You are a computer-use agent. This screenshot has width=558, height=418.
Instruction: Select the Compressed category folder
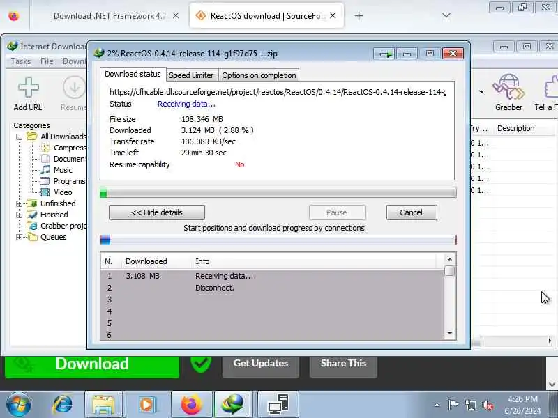click(x=70, y=148)
